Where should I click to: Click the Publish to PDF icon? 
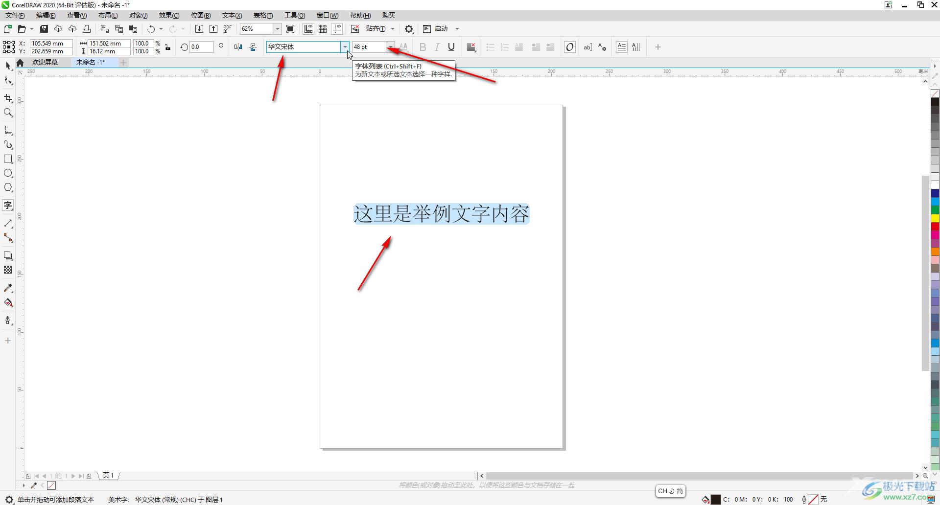[x=227, y=29]
